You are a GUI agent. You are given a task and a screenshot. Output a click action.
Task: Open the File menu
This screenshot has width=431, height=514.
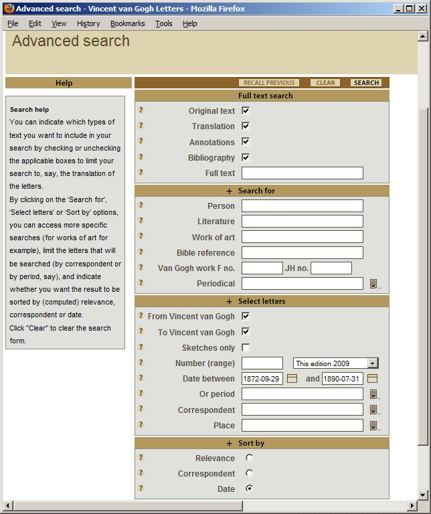pyautogui.click(x=13, y=23)
